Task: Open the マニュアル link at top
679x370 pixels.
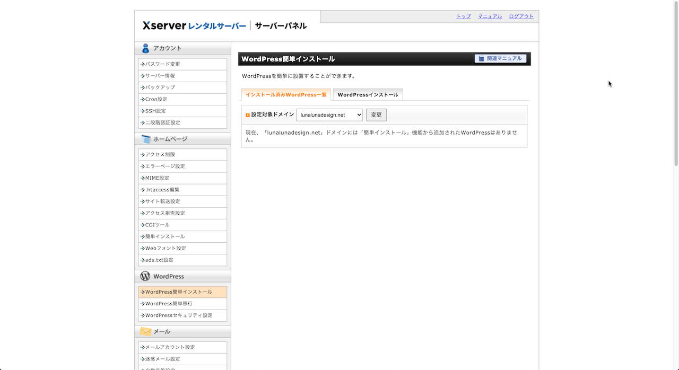Action: click(x=490, y=16)
